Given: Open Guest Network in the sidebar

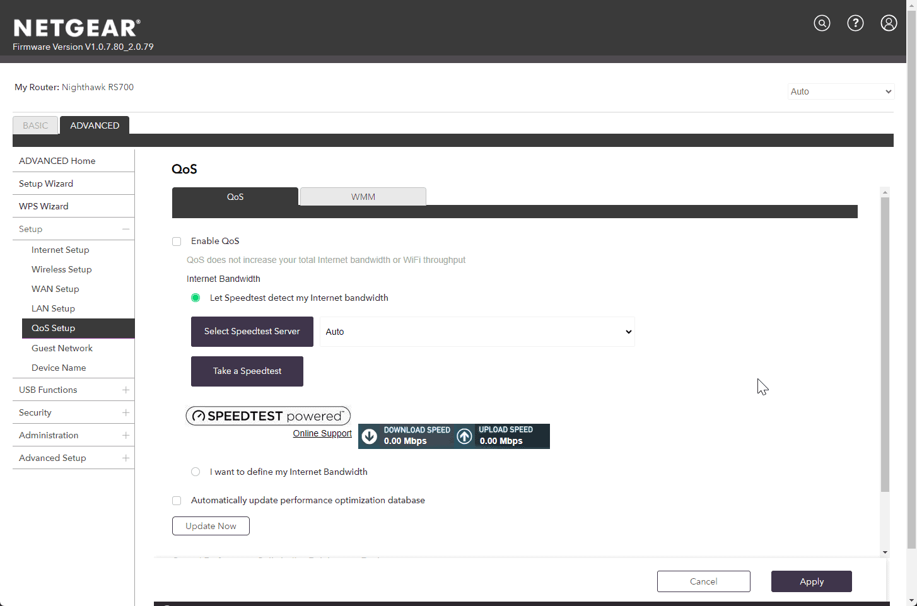Looking at the screenshot, I should click(x=62, y=348).
